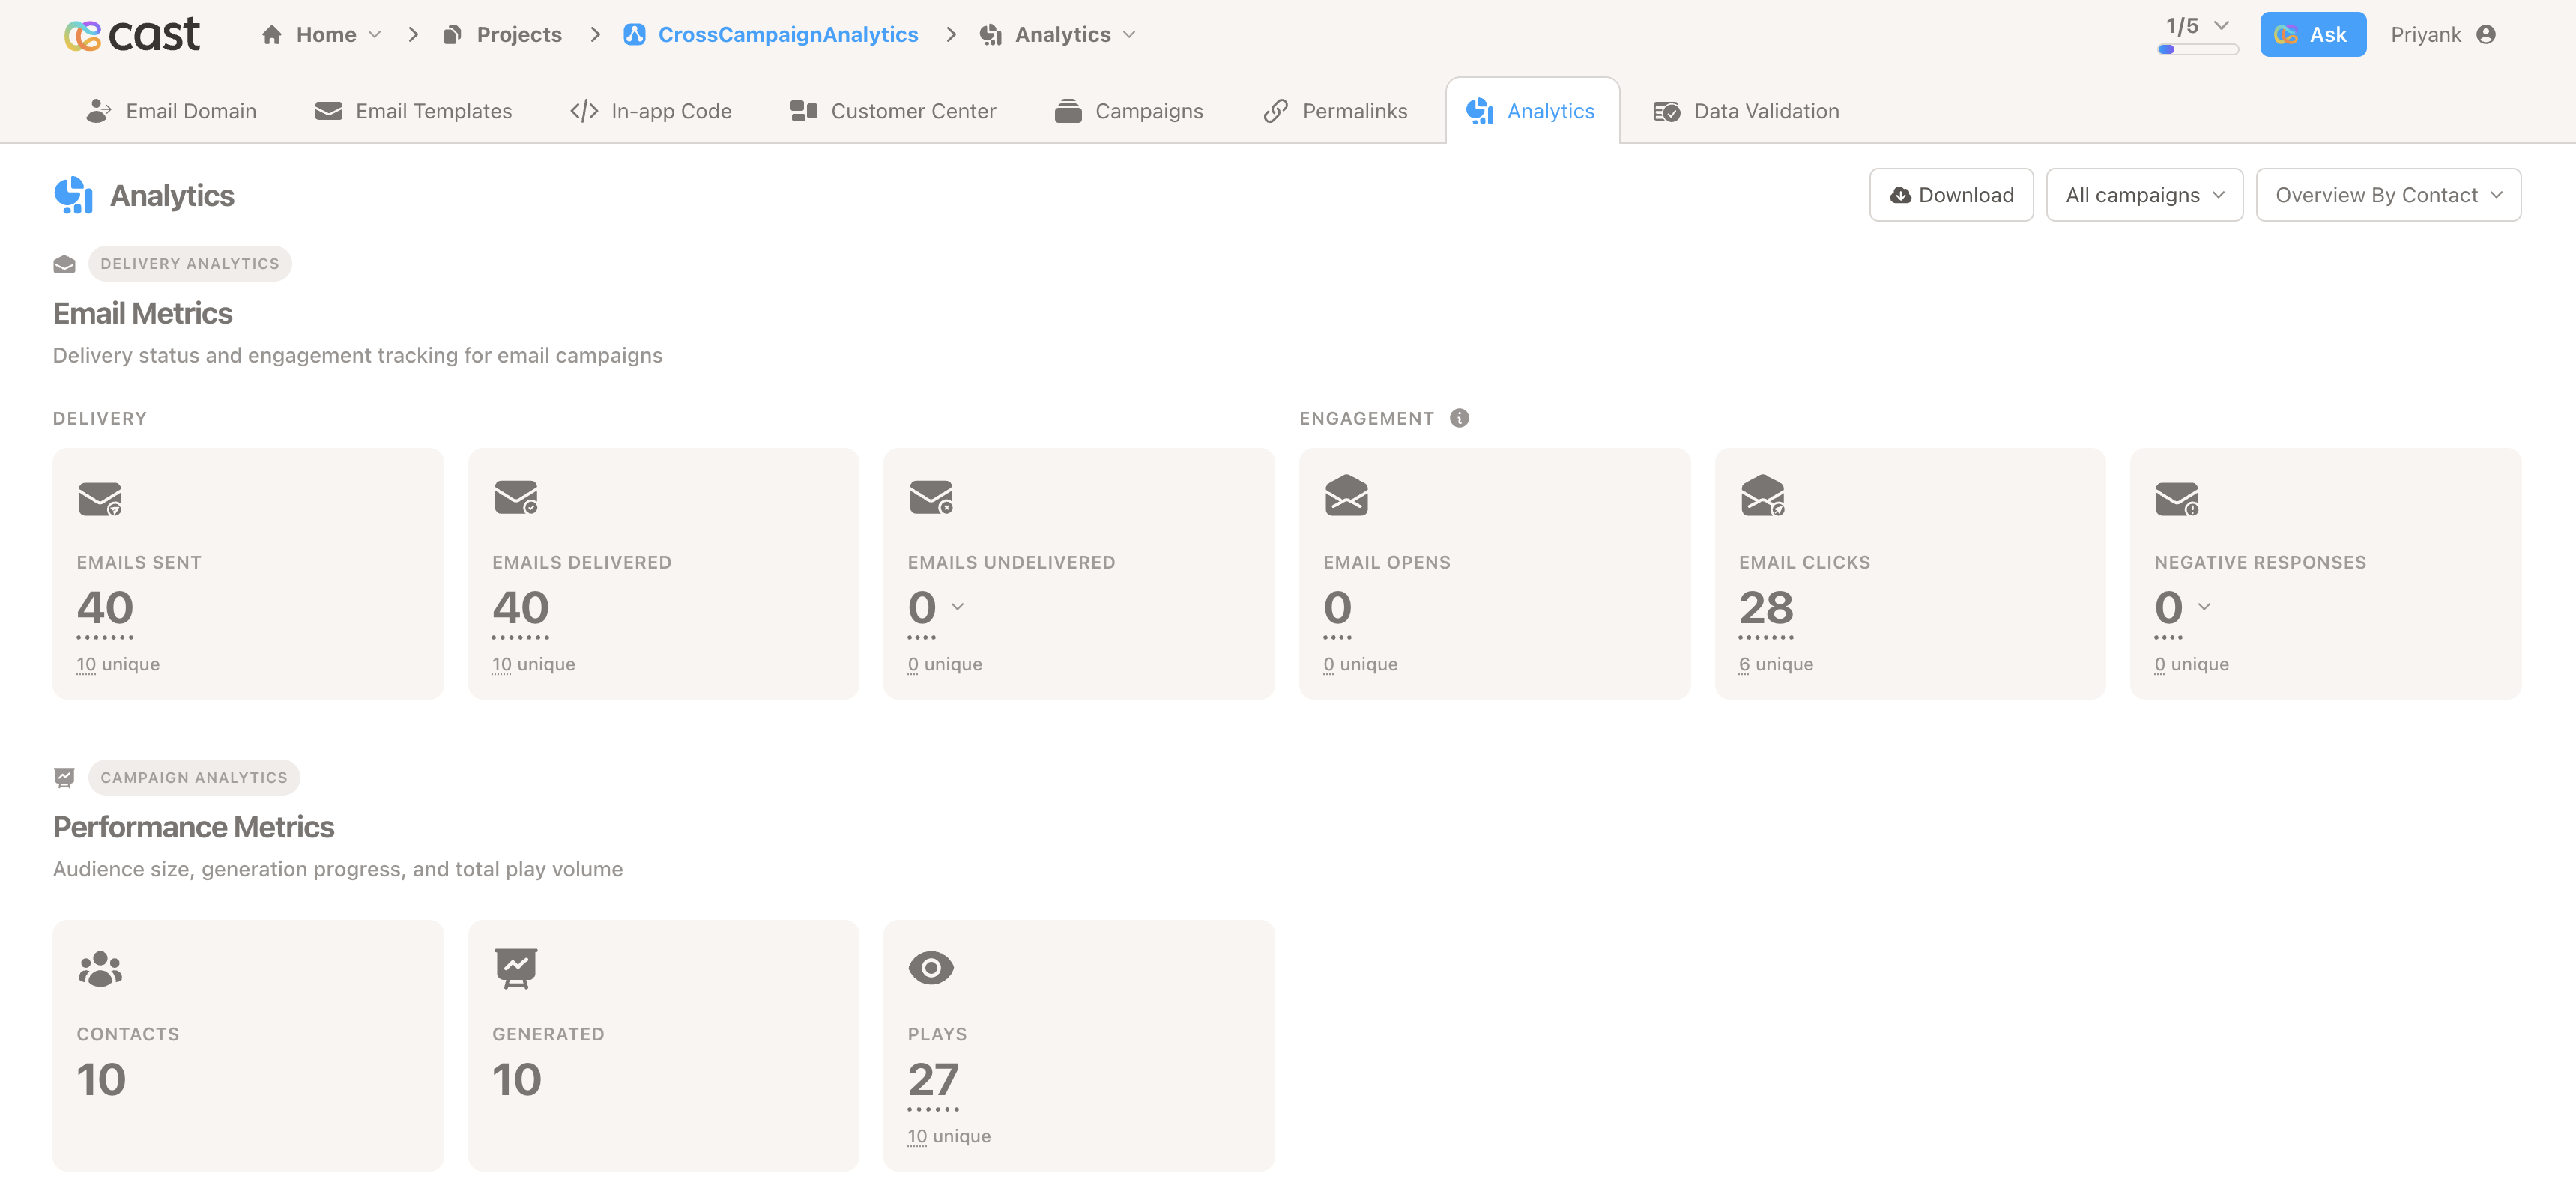
Task: Click the Generated presentation-chart icon
Action: click(516, 968)
